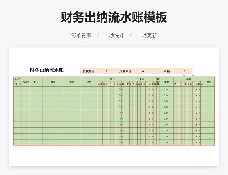
Task: Select the 亿 digit header under 贷方
Action: [128, 84]
